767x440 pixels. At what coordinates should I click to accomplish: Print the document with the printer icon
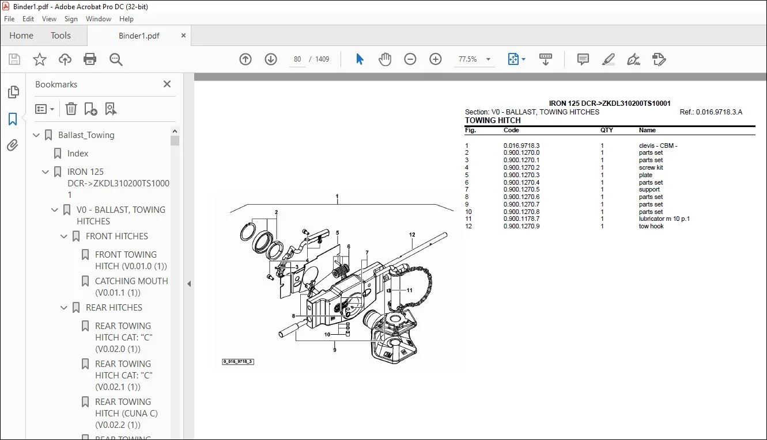pyautogui.click(x=90, y=59)
